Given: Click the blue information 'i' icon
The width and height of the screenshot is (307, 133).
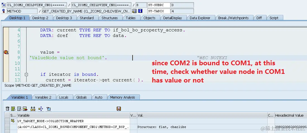Looking at the screenshot, I should [140, 11].
